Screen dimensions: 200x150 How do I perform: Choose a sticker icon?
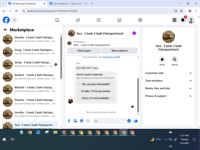click(82, 121)
